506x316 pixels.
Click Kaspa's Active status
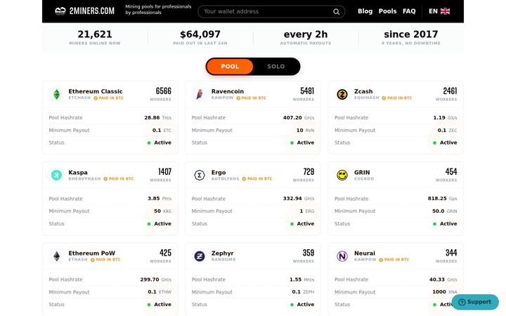160,224
